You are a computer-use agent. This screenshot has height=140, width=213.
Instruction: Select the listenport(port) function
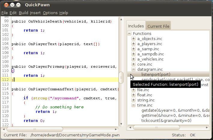click(x=156, y=75)
